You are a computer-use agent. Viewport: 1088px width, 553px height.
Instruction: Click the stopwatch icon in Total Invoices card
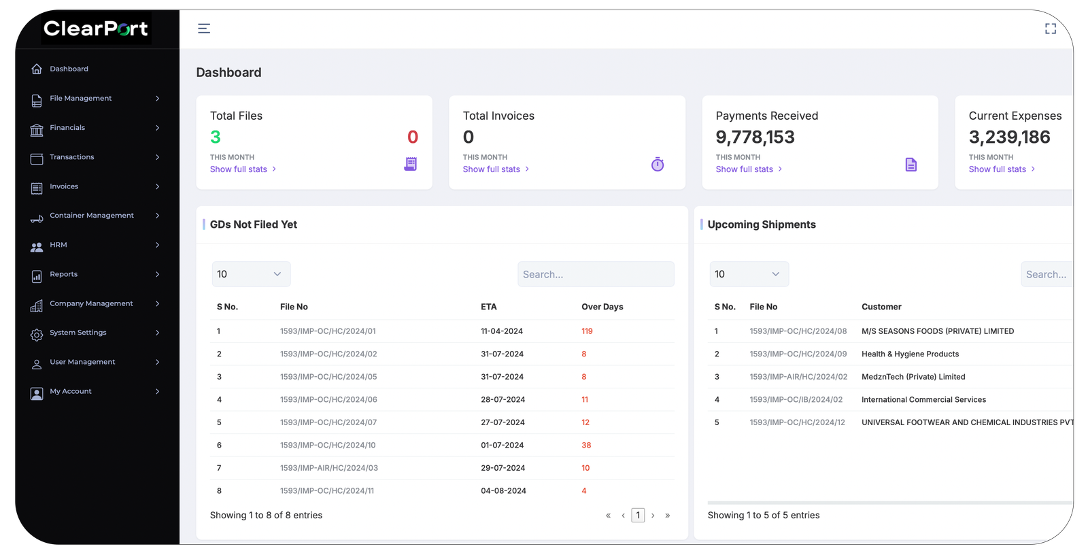click(658, 164)
